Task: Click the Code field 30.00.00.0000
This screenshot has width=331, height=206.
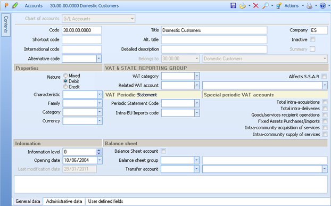Action: click(x=82, y=30)
